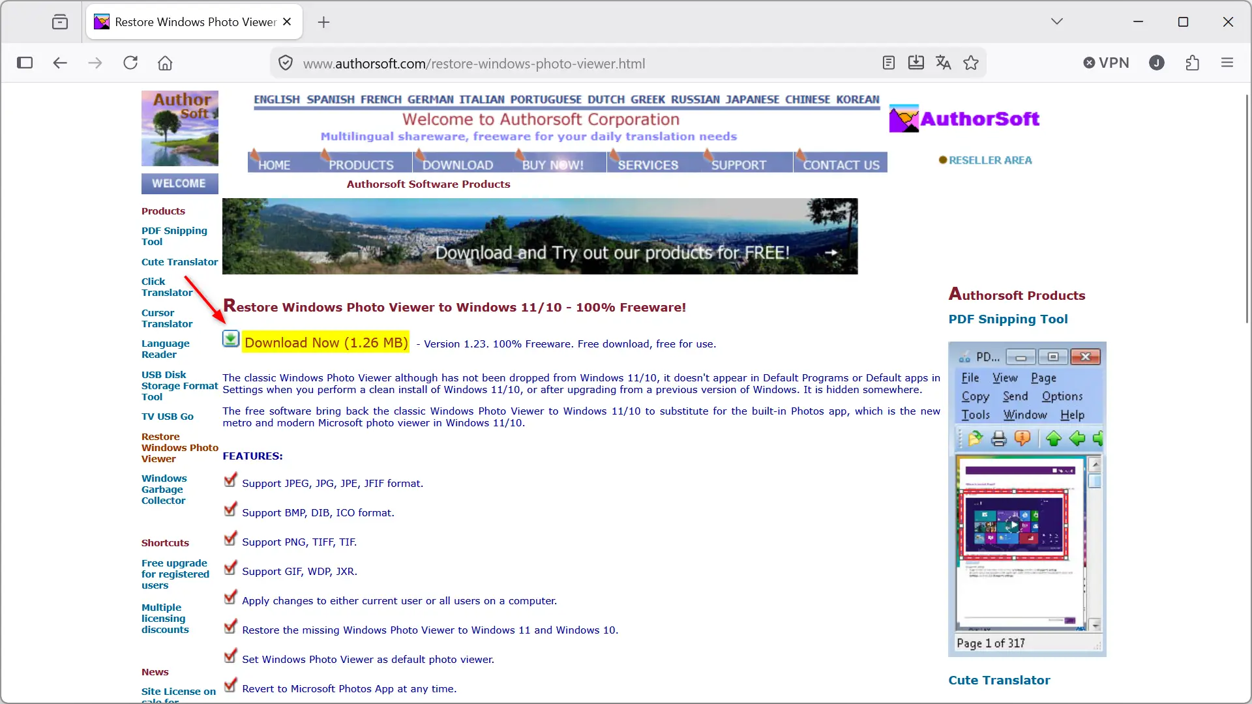Open PDF Snipping Tool heading in right column
1252x704 pixels.
click(x=1008, y=319)
